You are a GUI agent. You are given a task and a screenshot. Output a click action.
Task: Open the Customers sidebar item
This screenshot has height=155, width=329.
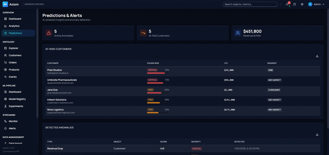point(18,55)
